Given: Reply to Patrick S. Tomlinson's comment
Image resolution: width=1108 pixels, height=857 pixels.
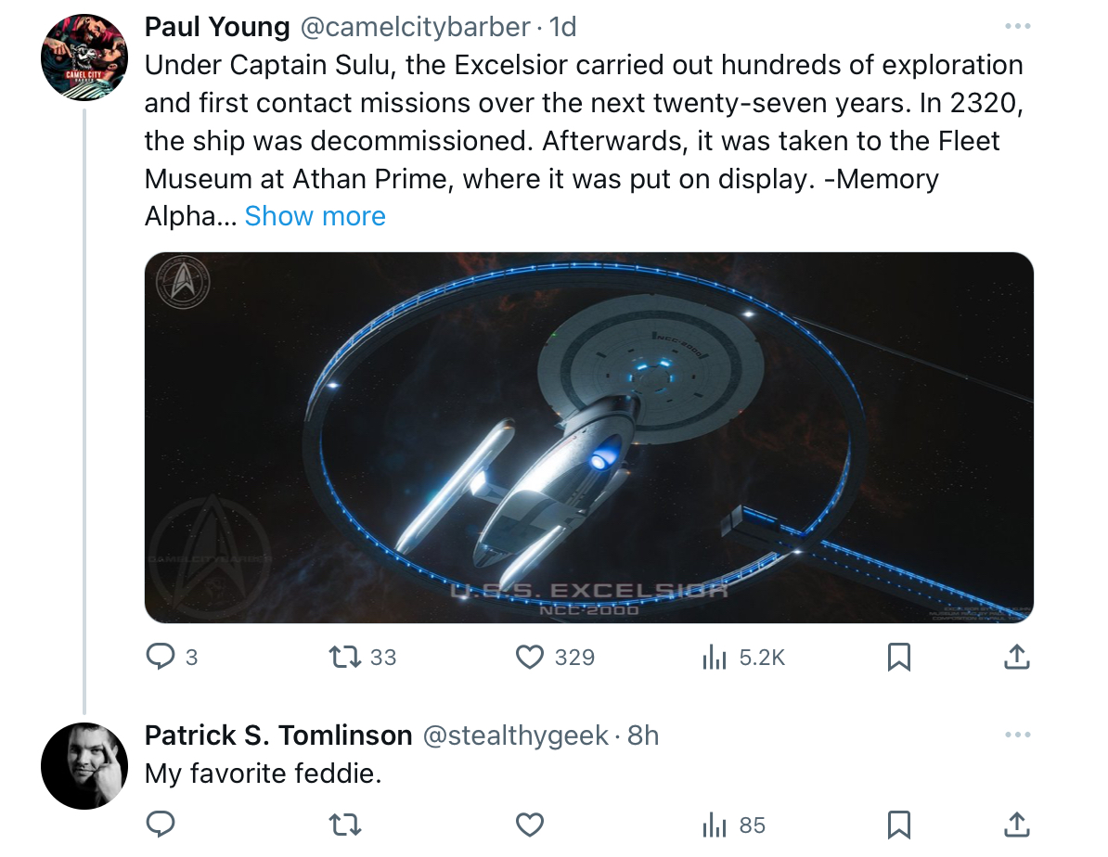Looking at the screenshot, I should pos(161,824).
